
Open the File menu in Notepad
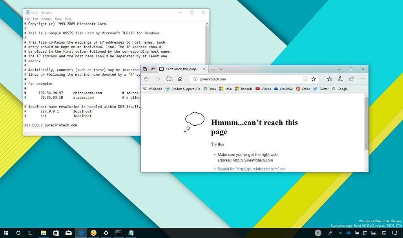click(27, 19)
